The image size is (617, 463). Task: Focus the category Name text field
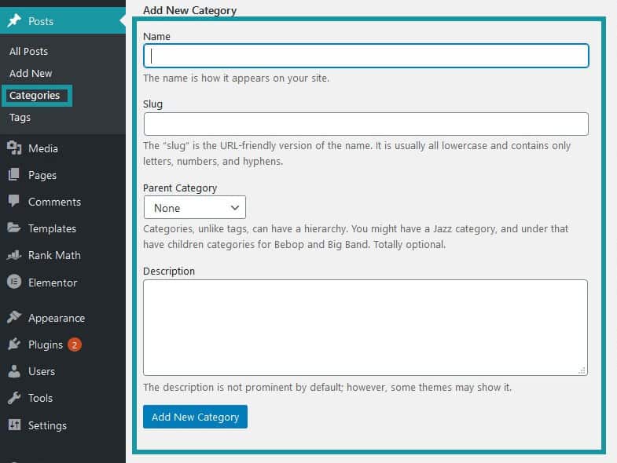[365, 56]
